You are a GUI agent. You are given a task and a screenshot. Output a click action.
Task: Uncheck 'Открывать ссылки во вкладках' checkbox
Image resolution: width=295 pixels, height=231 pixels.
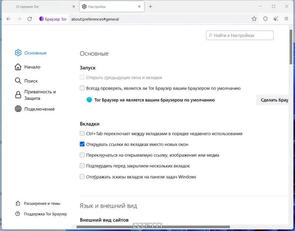click(82, 144)
